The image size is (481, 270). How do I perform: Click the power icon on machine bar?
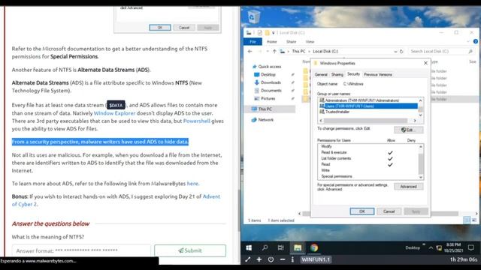click(x=271, y=259)
